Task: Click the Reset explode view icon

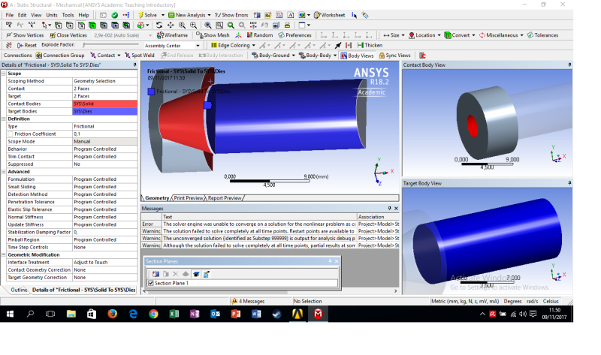Action: 20,45
